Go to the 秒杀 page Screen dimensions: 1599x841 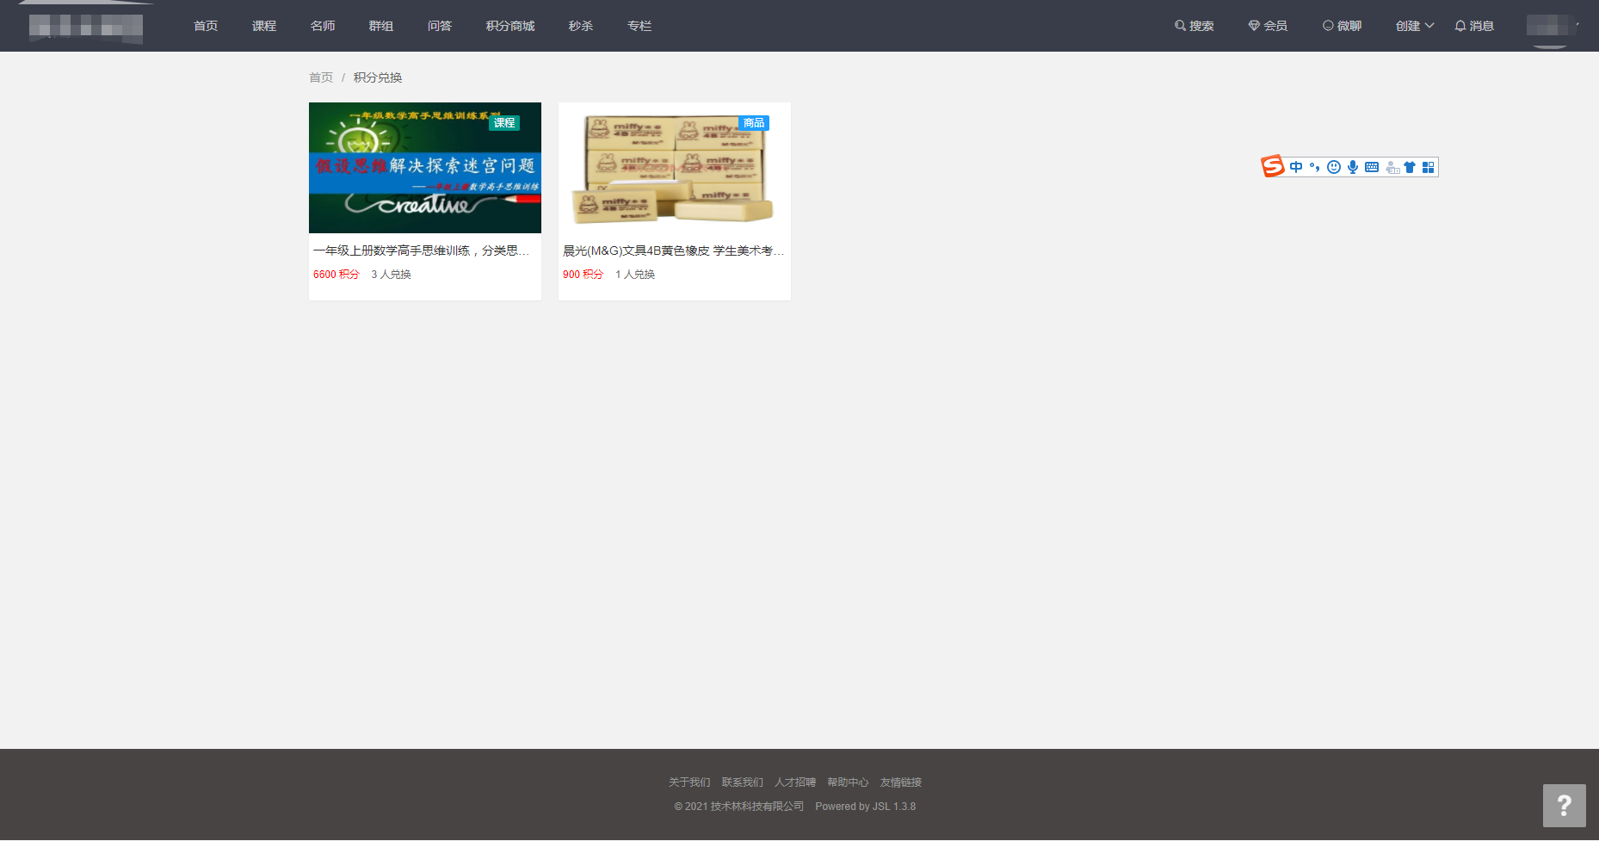coord(581,26)
